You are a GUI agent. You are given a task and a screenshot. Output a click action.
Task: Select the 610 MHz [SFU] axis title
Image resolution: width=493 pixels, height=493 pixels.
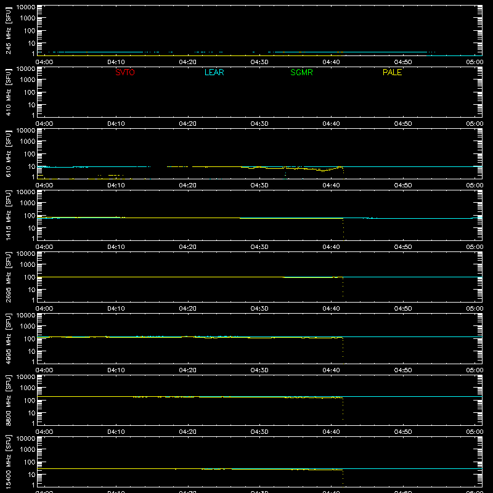(x=9, y=153)
